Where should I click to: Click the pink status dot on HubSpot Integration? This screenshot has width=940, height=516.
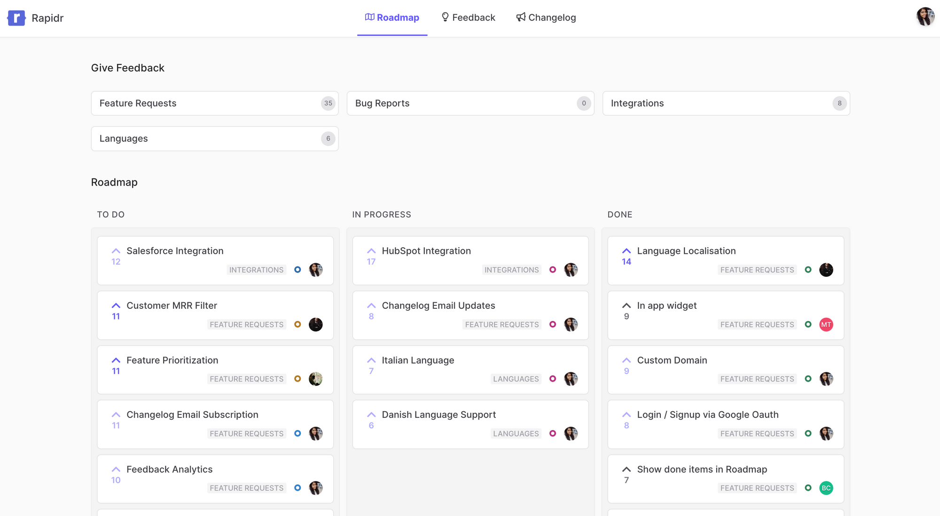click(553, 270)
